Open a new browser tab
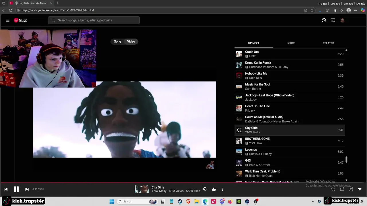The width and height of the screenshot is (367, 206). [58, 3]
